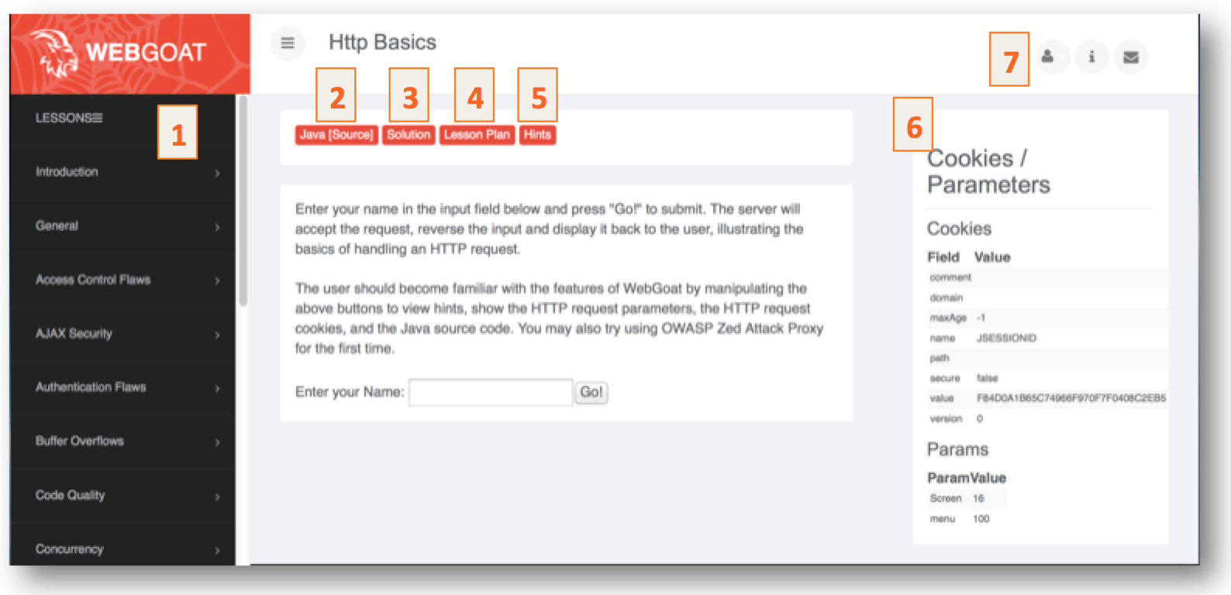Image resolution: width=1231 pixels, height=595 pixels.
Task: Click the sidebar scrollbar
Action: [243, 201]
